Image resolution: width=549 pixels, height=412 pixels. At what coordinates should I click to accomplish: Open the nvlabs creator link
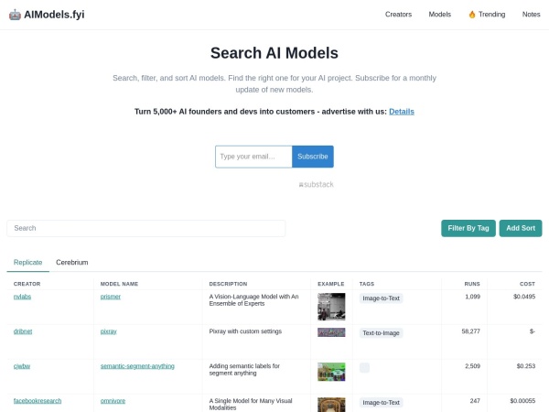pos(21,297)
